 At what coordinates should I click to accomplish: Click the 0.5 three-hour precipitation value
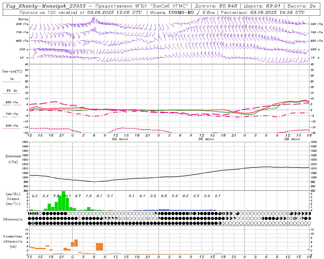tap(164, 196)
